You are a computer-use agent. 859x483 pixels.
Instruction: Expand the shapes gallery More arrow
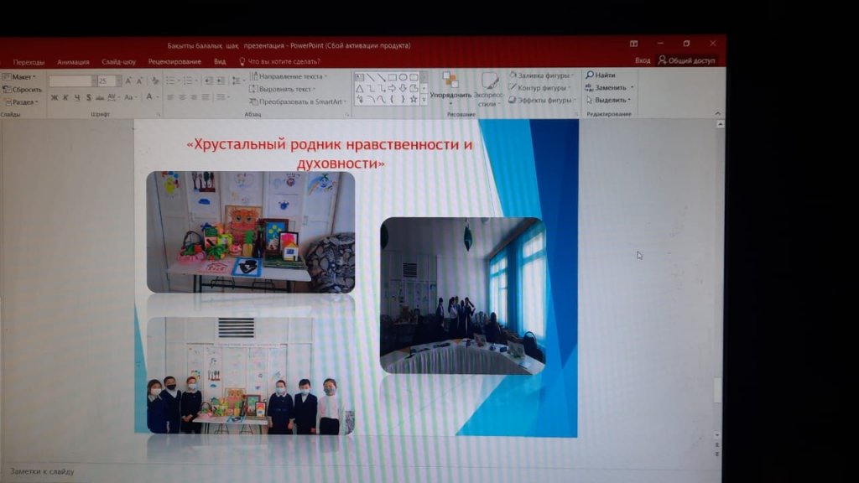click(424, 100)
